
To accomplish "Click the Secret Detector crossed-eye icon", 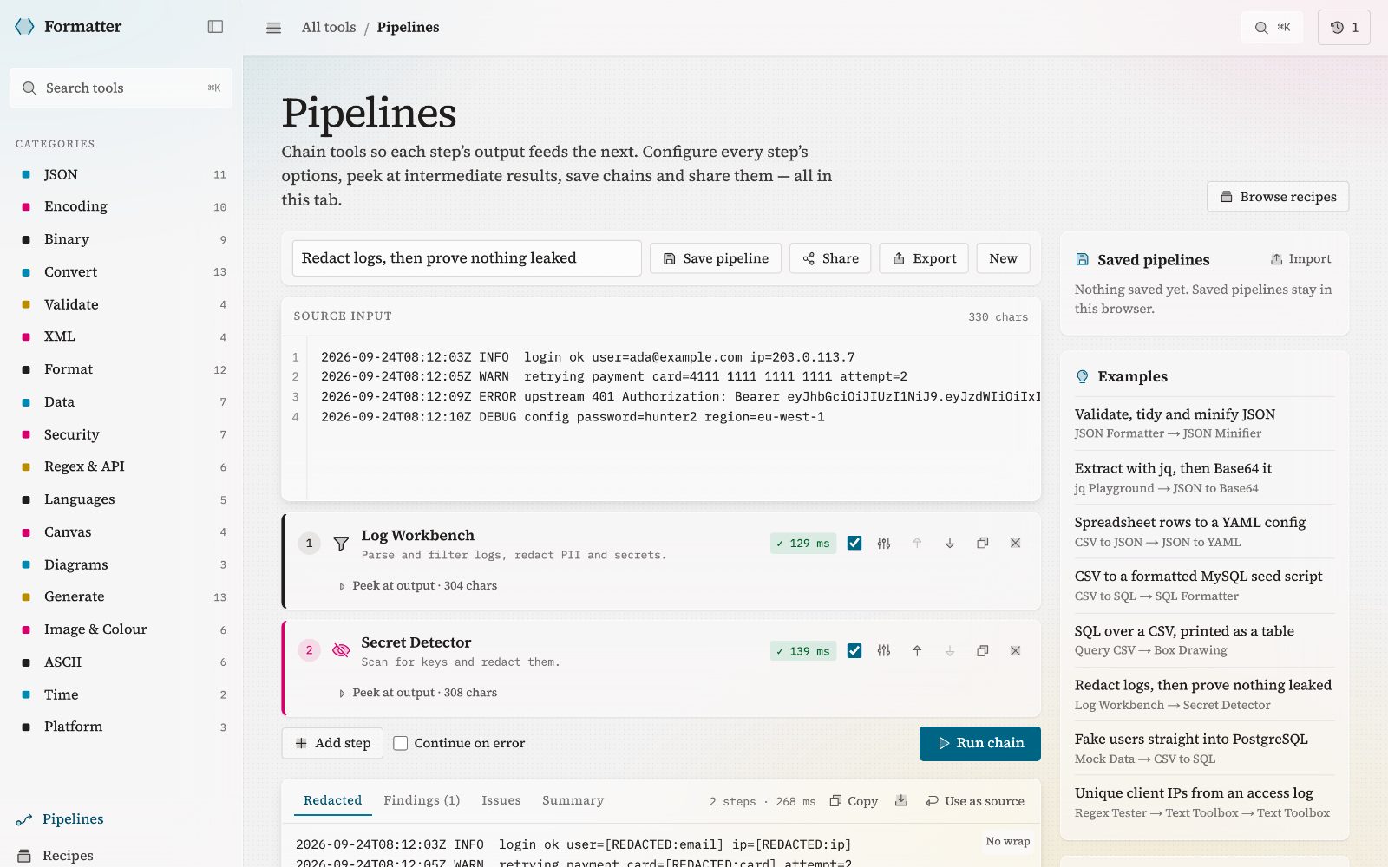I will [341, 650].
